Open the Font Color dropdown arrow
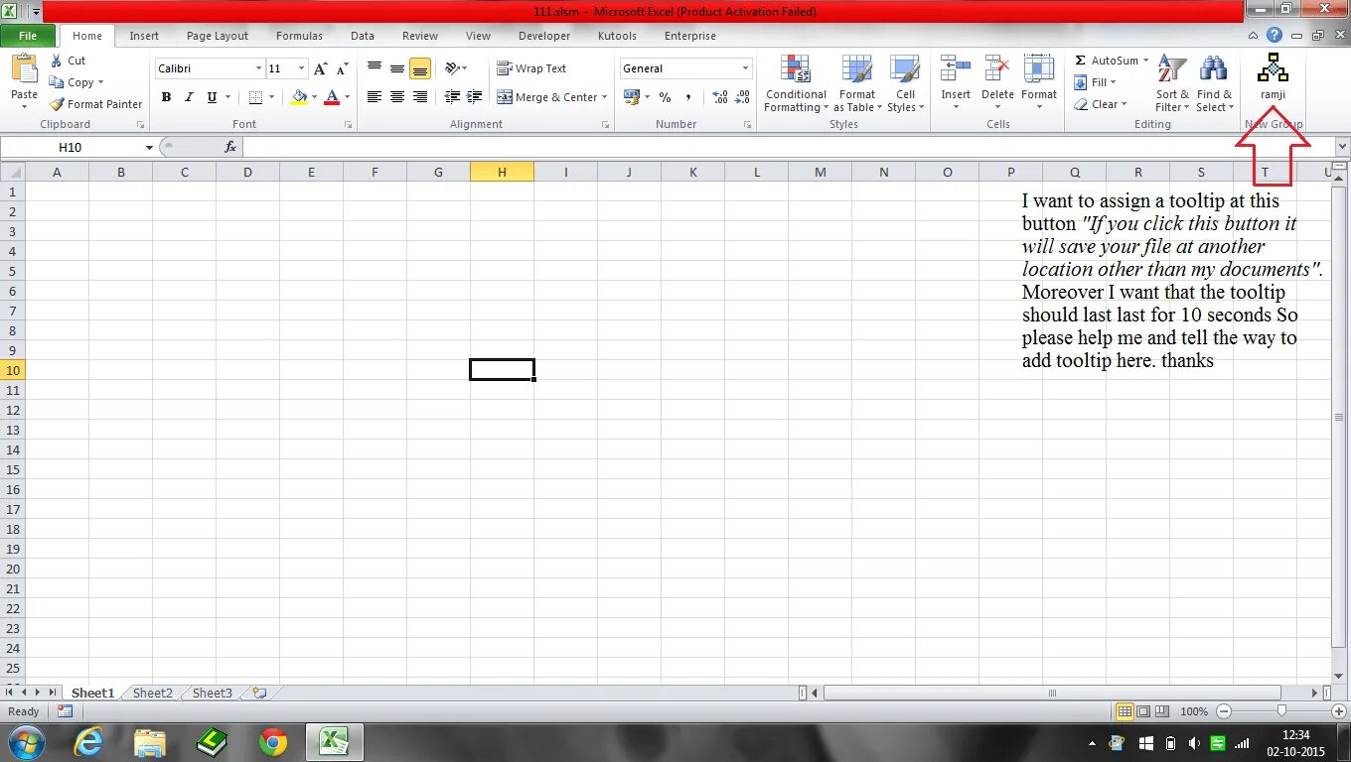 click(348, 97)
